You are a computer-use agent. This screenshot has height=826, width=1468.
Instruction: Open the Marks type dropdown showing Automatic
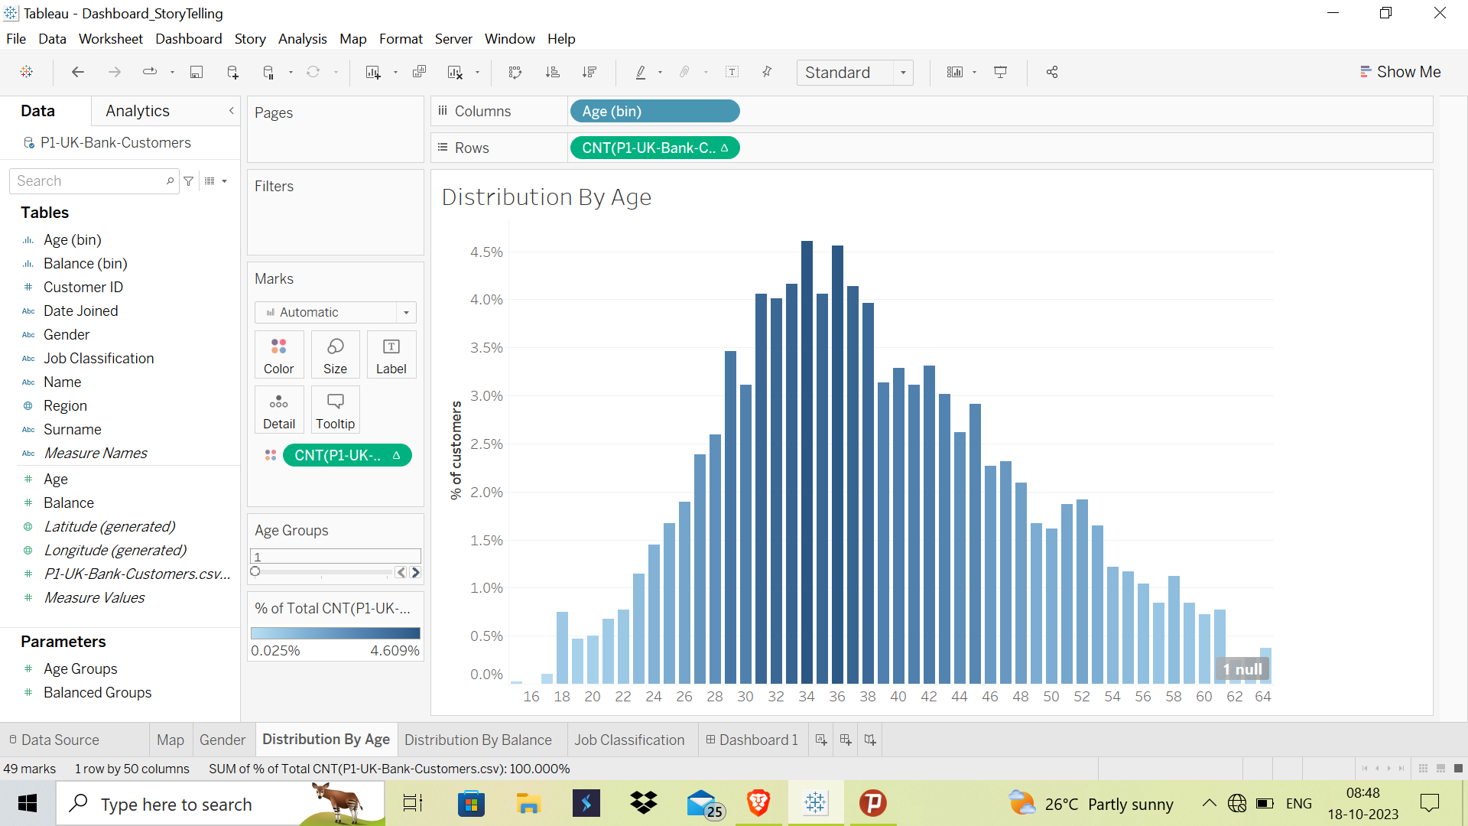pos(406,312)
